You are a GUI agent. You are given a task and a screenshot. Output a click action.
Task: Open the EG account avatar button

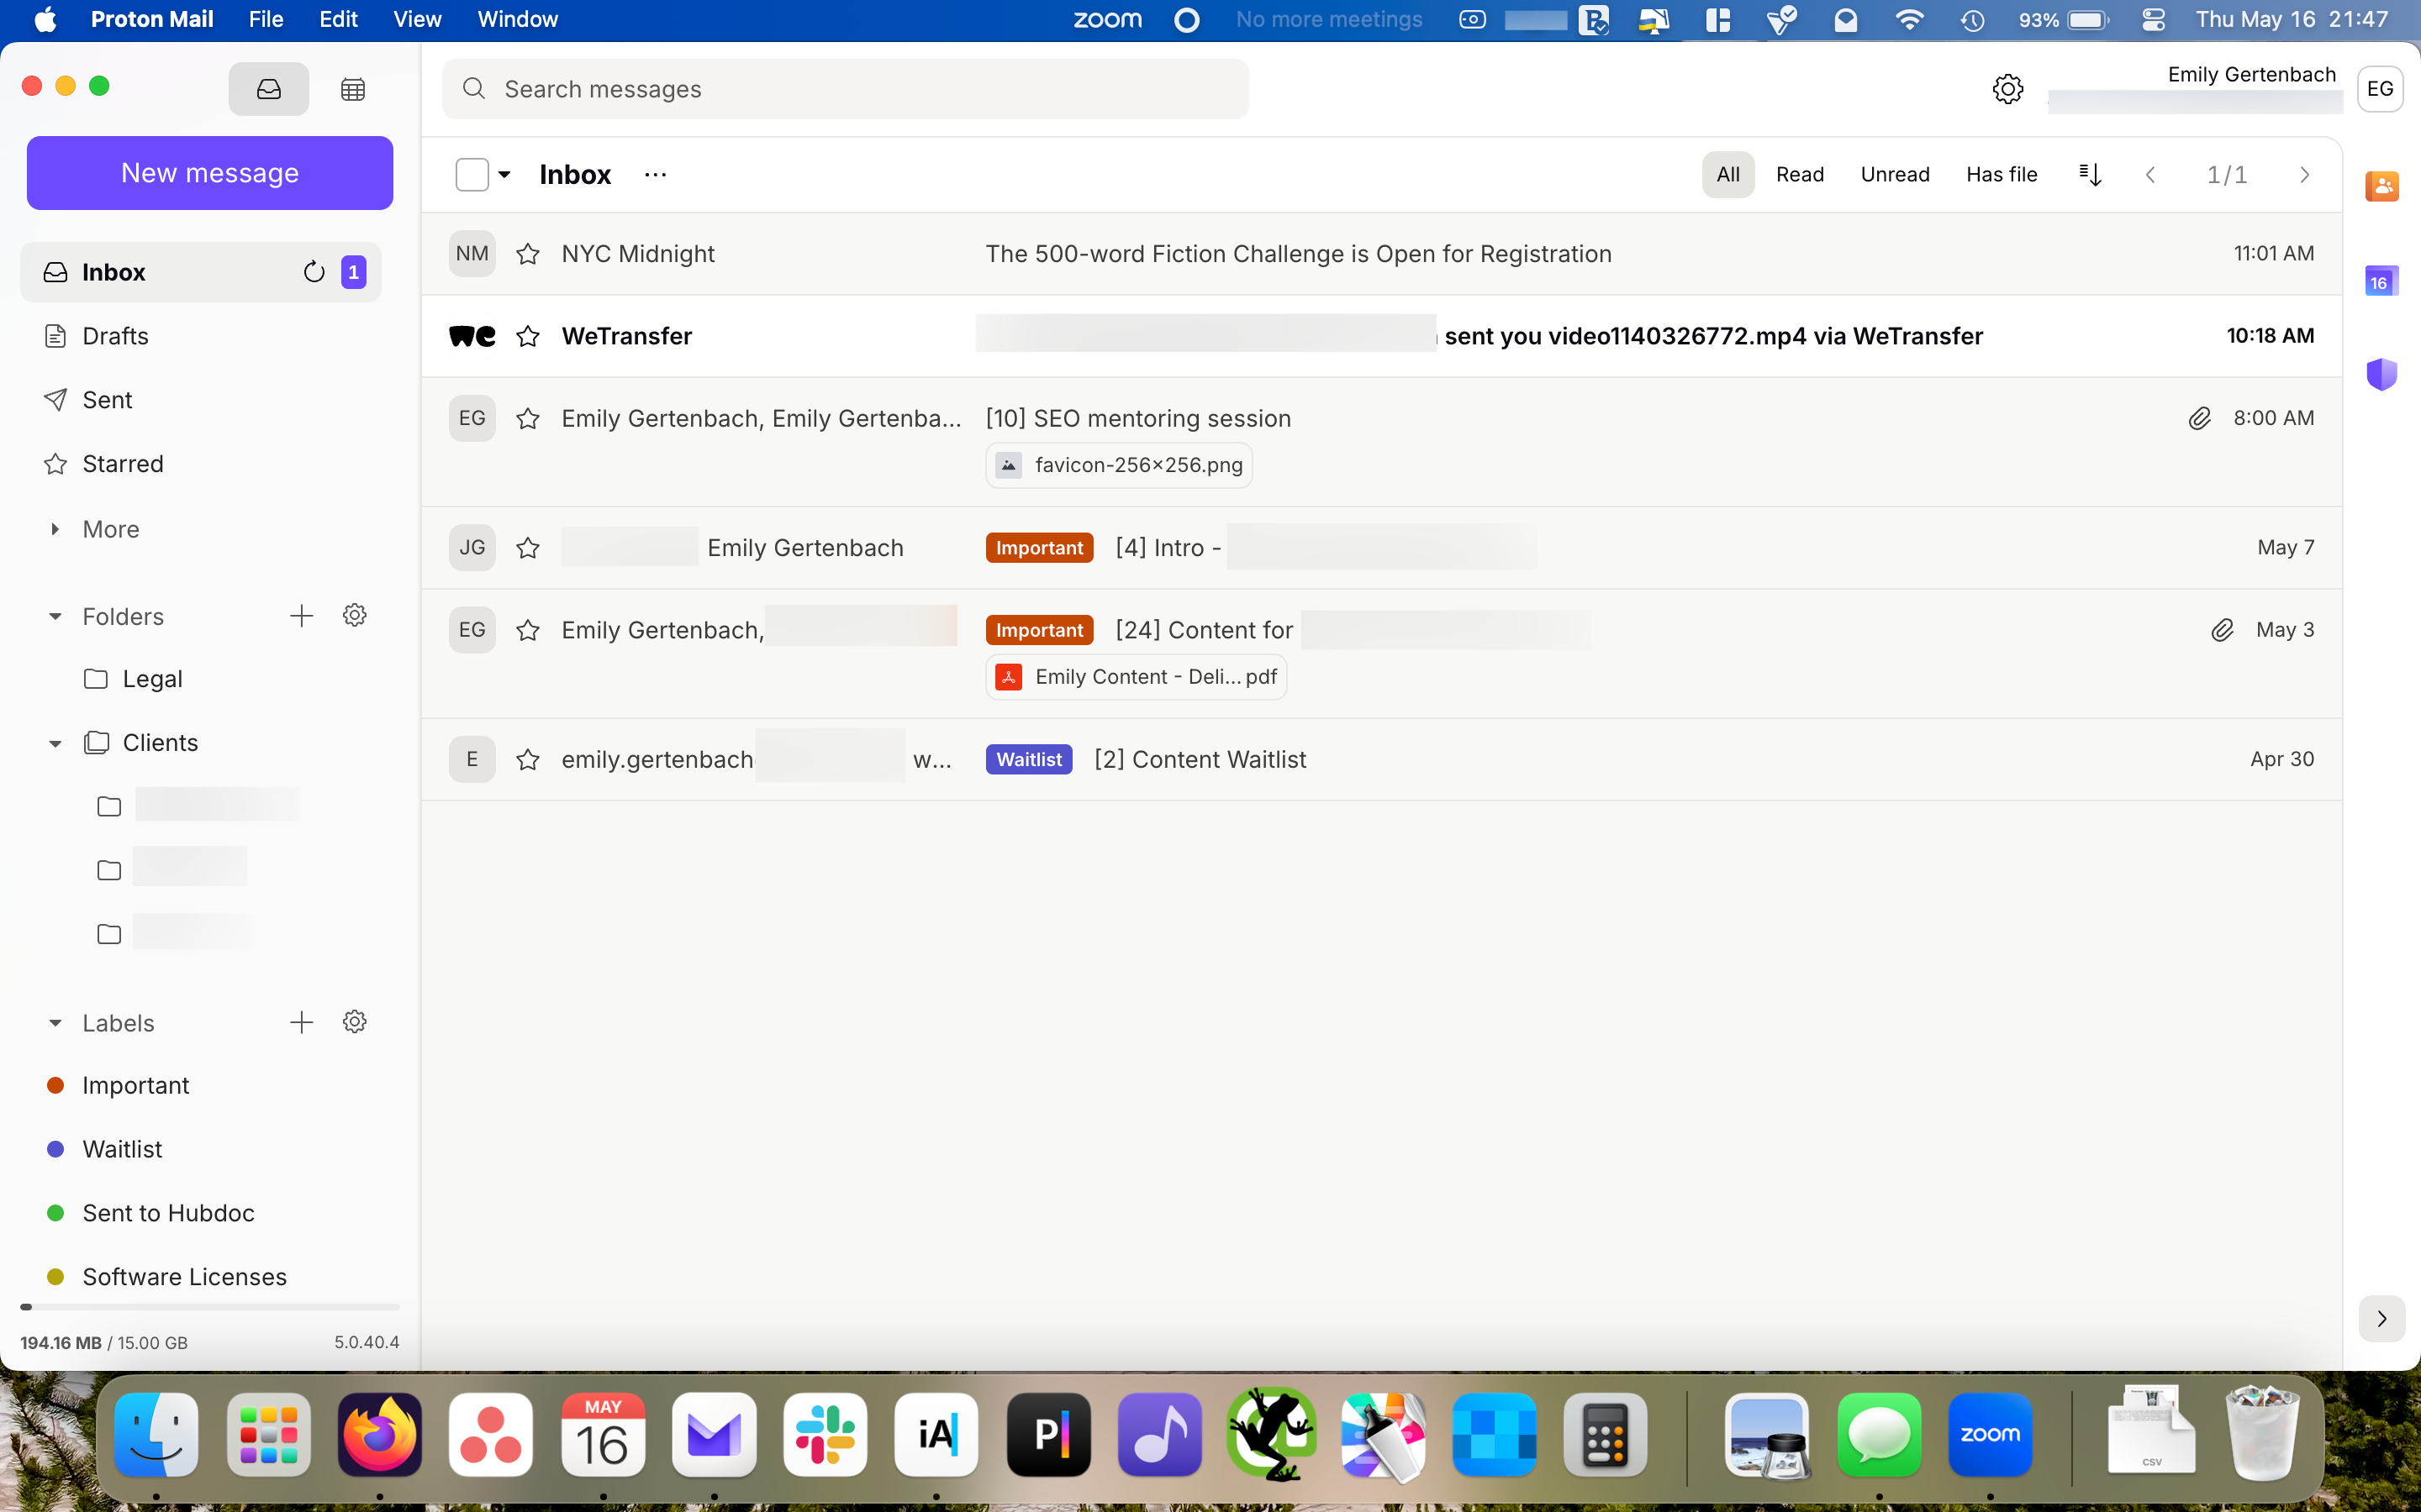point(2380,89)
